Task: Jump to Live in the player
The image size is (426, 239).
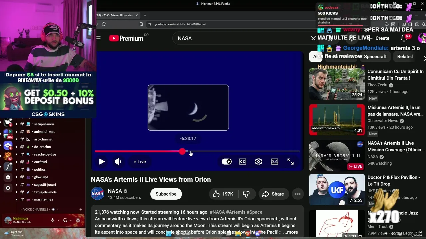Action: point(140,162)
